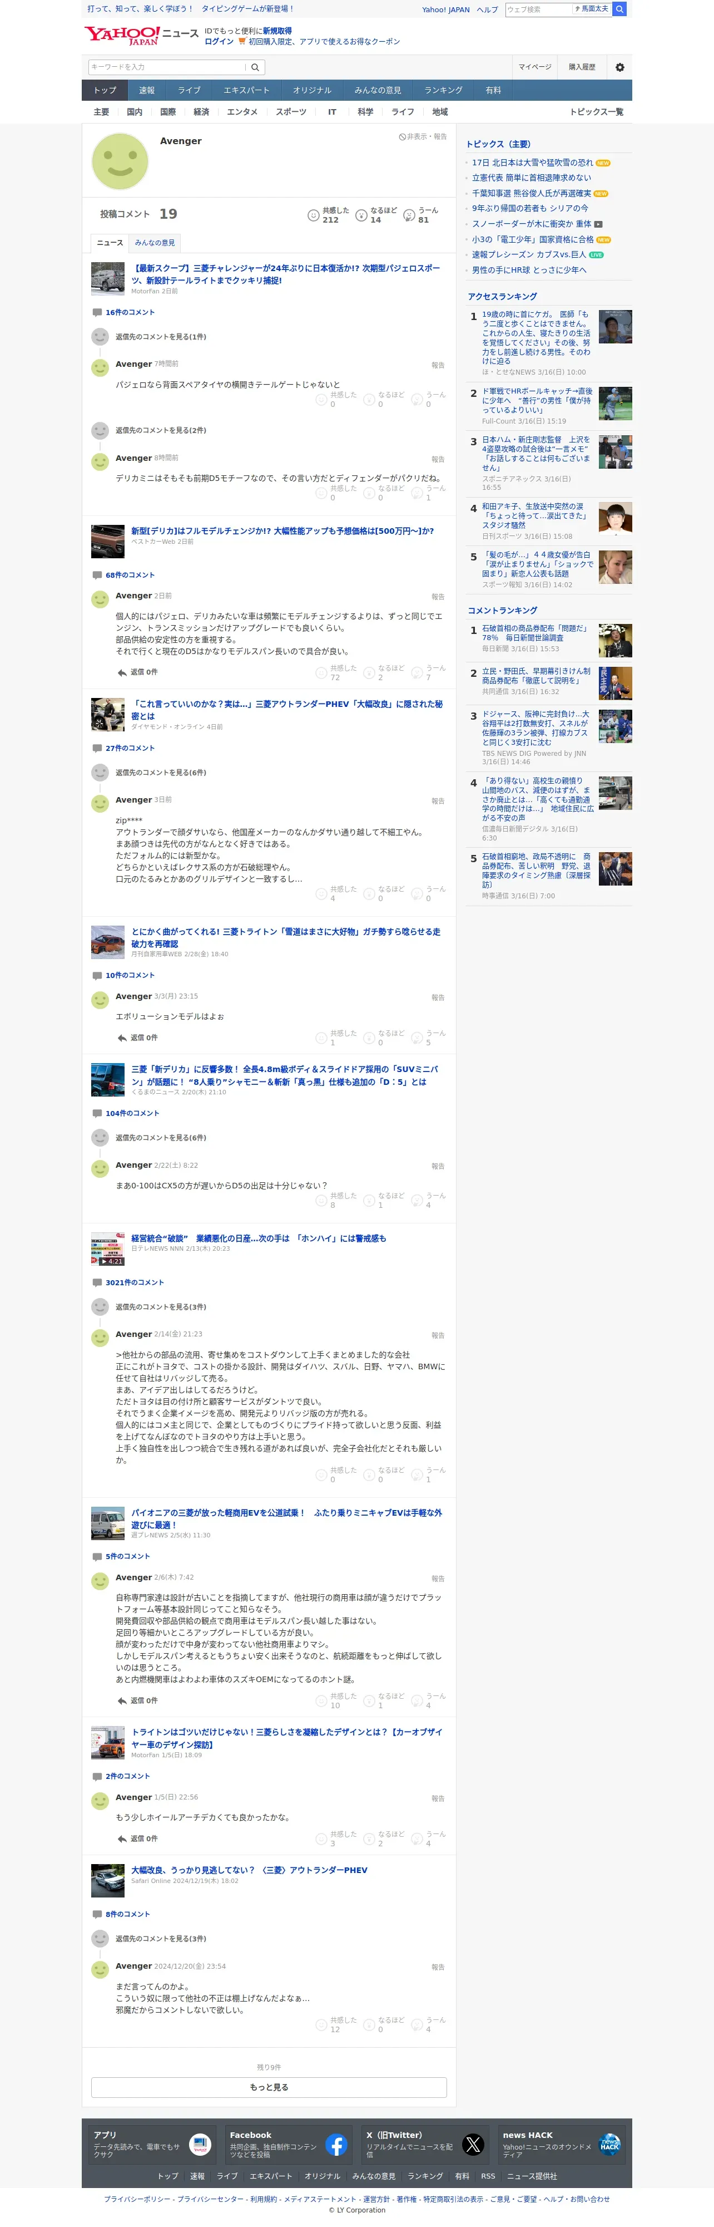Select 経済 category in sub navigation

(201, 112)
